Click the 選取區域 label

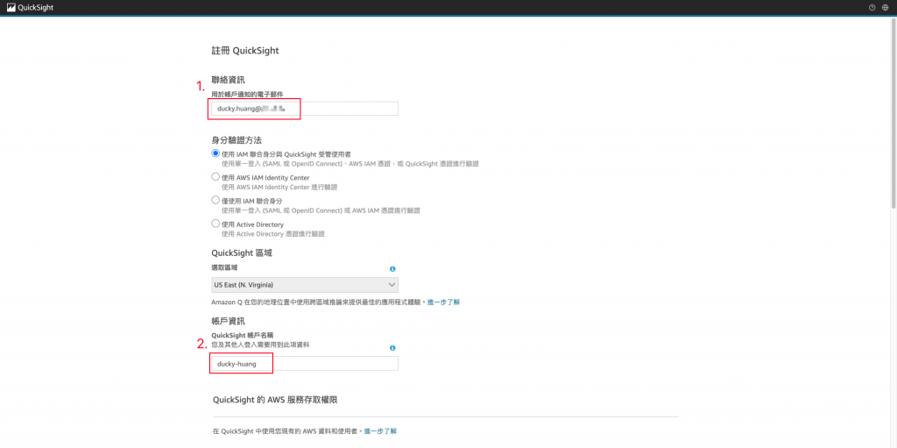pyautogui.click(x=224, y=267)
